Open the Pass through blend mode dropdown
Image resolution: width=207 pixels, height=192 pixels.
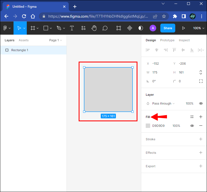click(x=163, y=103)
